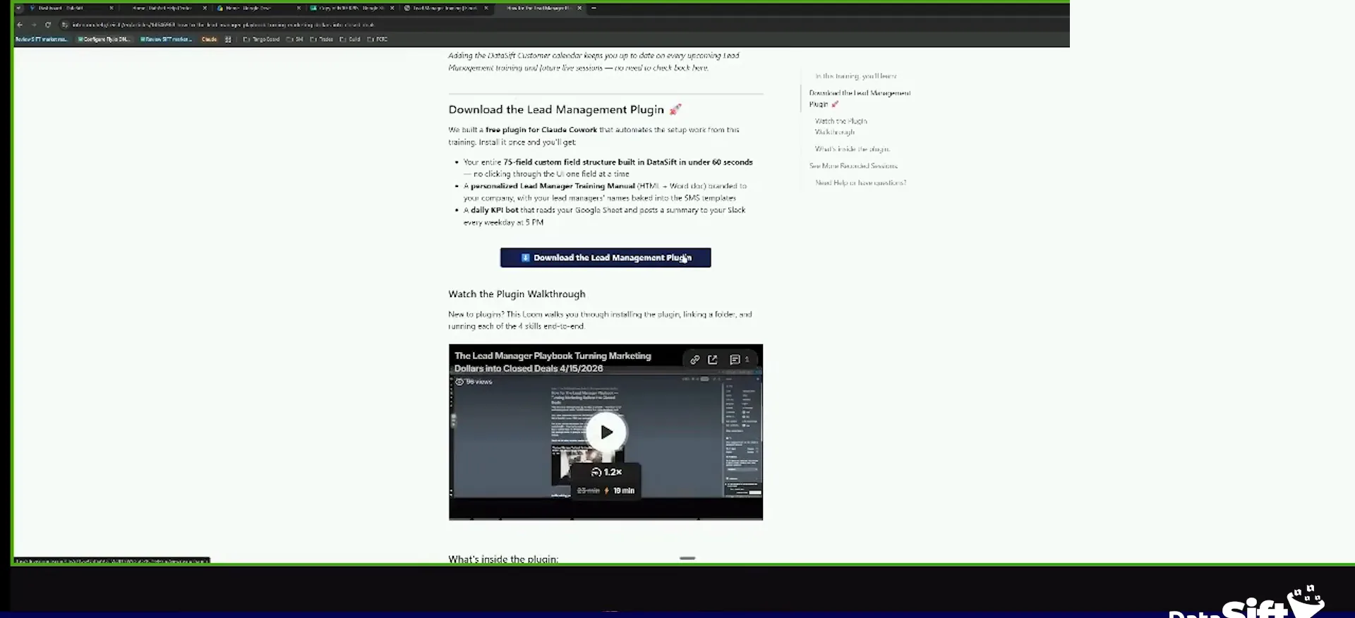The width and height of the screenshot is (1355, 618).
Task: Open the video in Loom icon
Action: [x=713, y=360]
